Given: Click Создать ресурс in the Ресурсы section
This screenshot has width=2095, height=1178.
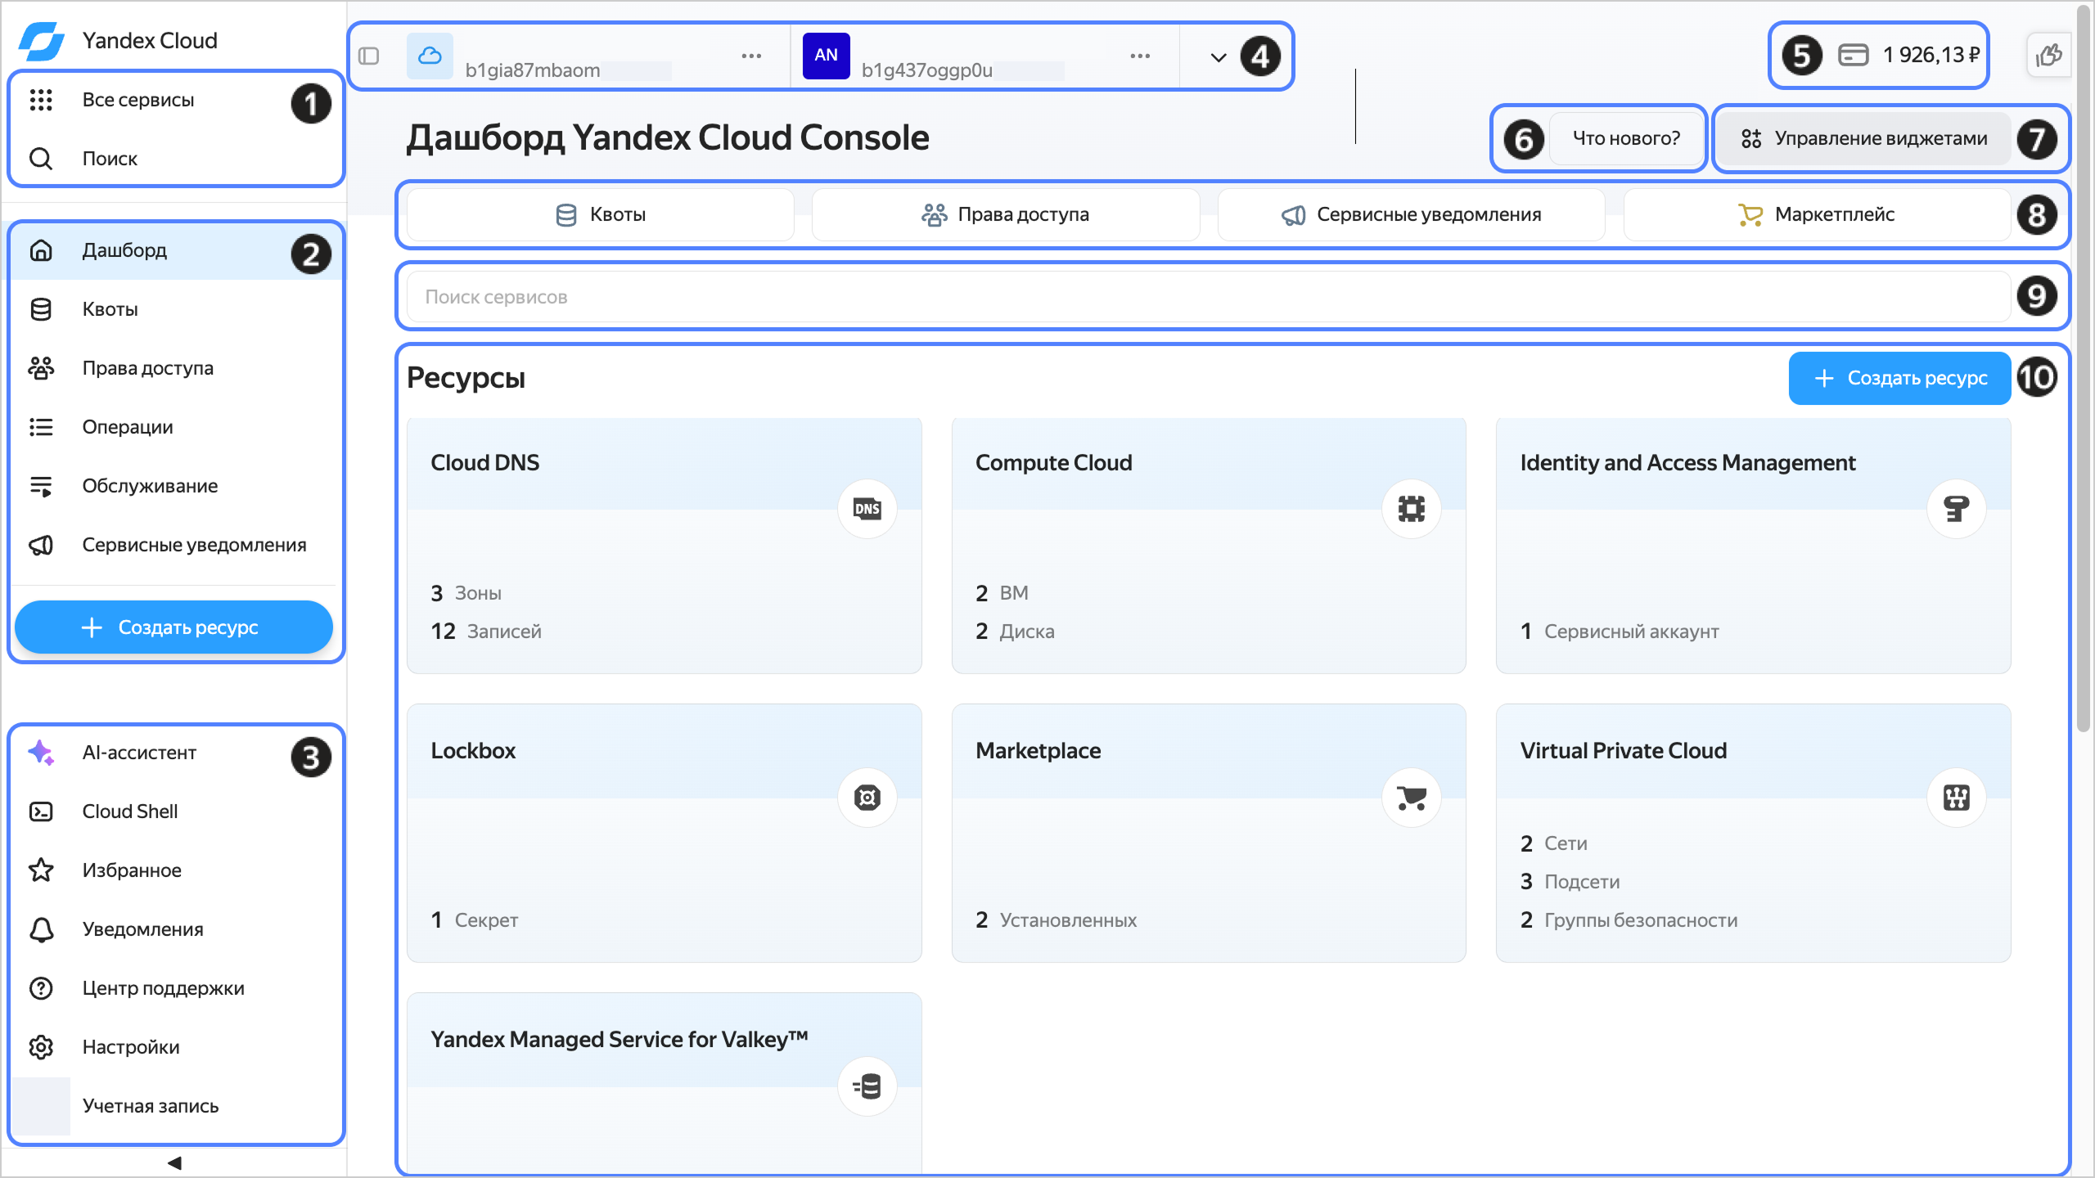Looking at the screenshot, I should tap(1899, 378).
